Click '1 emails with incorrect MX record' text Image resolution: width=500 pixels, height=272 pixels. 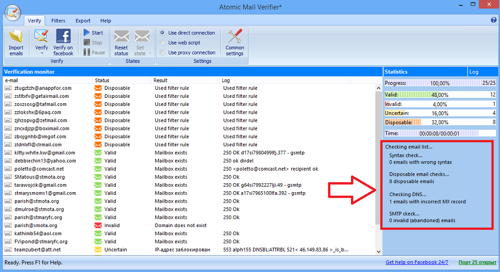(427, 201)
